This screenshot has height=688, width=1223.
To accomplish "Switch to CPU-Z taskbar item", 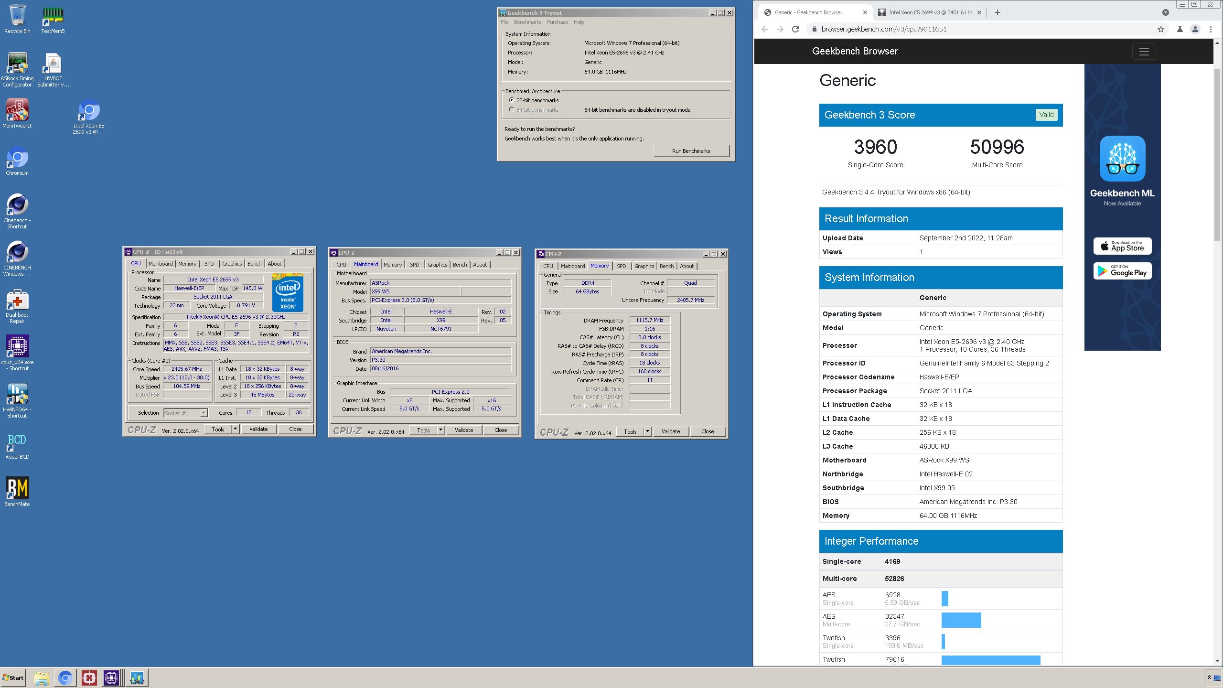I will point(111,677).
